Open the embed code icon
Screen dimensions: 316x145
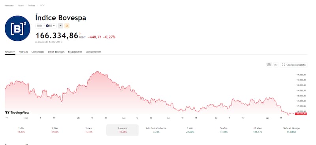[275, 65]
